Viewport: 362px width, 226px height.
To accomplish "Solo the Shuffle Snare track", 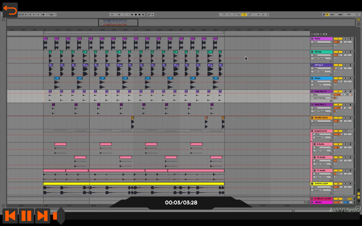I will pyautogui.click(x=345, y=118).
